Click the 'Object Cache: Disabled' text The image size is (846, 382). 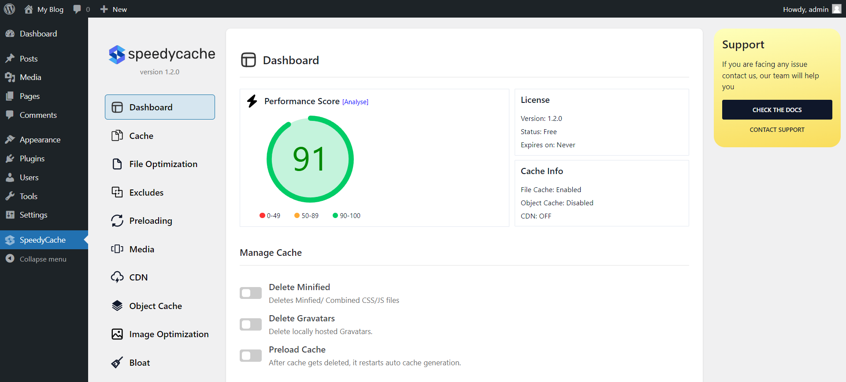pos(557,203)
